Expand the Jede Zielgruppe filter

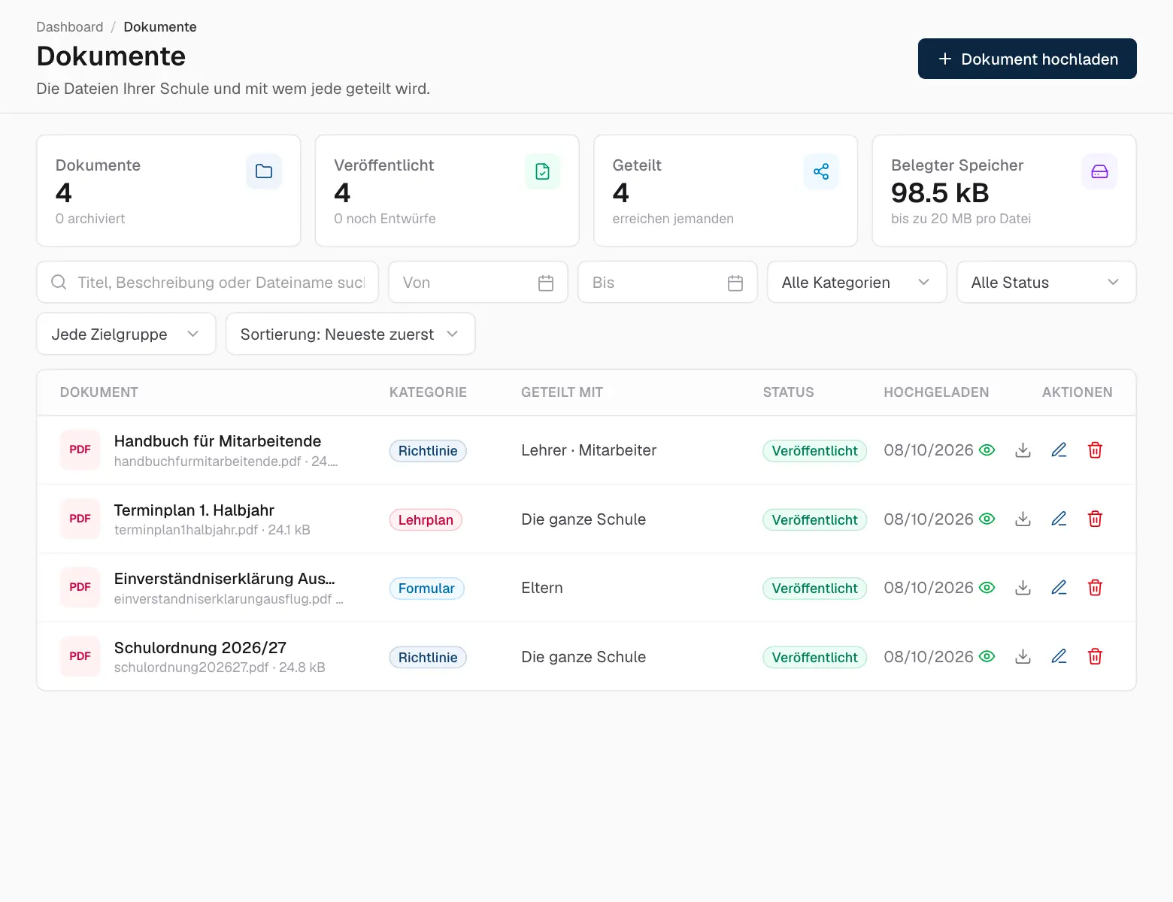[126, 334]
